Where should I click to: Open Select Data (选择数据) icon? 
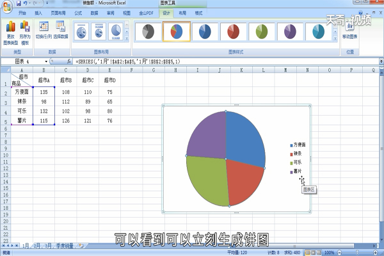61,30
